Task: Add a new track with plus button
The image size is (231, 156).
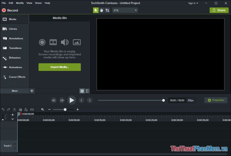Action: (13, 115)
